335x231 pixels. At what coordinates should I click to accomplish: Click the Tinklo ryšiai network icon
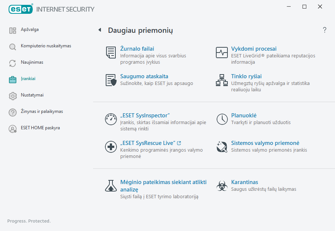221,80
